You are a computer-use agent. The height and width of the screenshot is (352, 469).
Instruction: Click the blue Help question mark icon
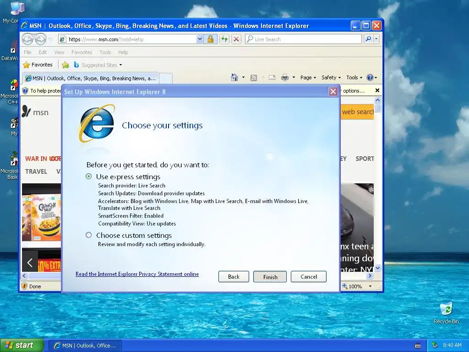point(370,77)
